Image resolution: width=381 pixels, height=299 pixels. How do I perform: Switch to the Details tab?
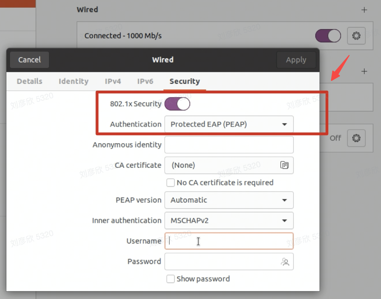tap(29, 81)
